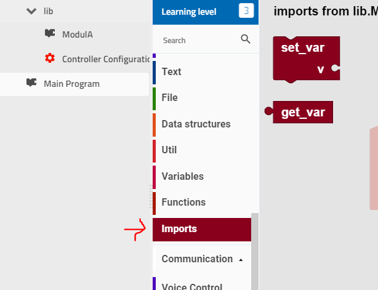Open the Text block category

click(206, 72)
